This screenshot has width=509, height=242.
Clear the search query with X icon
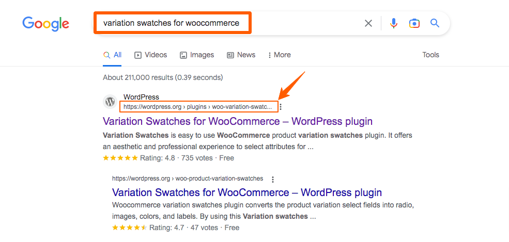368,23
